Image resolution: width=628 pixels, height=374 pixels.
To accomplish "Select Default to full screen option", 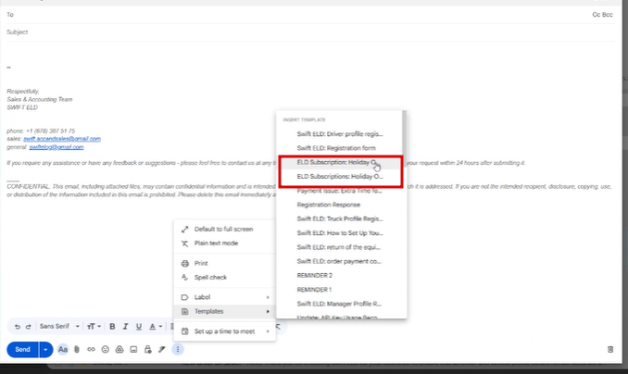I will click(224, 229).
